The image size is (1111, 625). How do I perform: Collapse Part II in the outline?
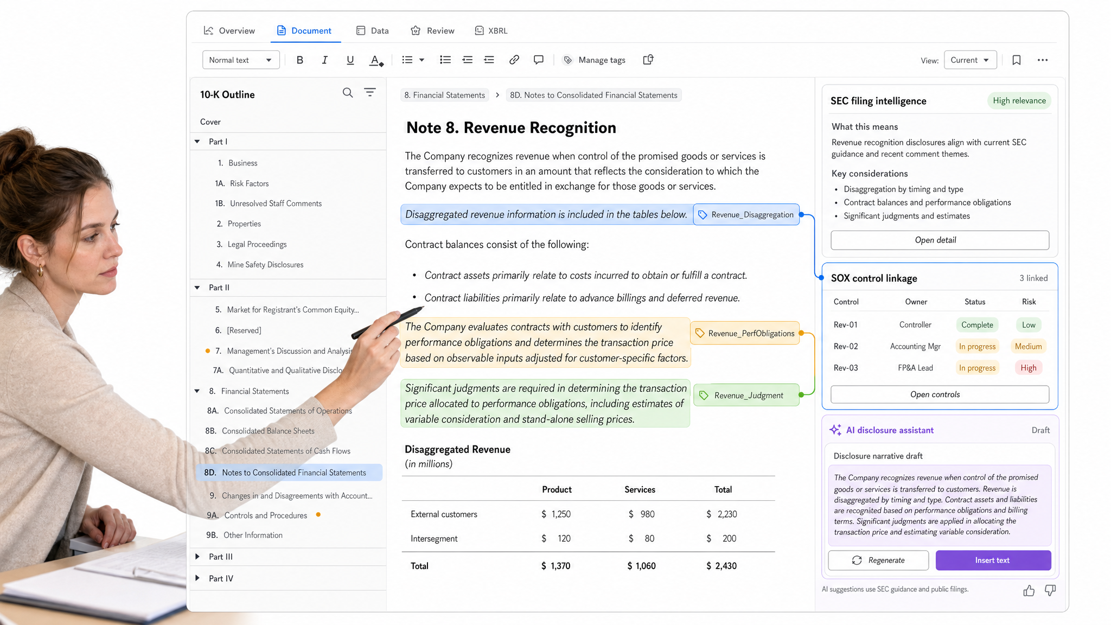pos(197,288)
